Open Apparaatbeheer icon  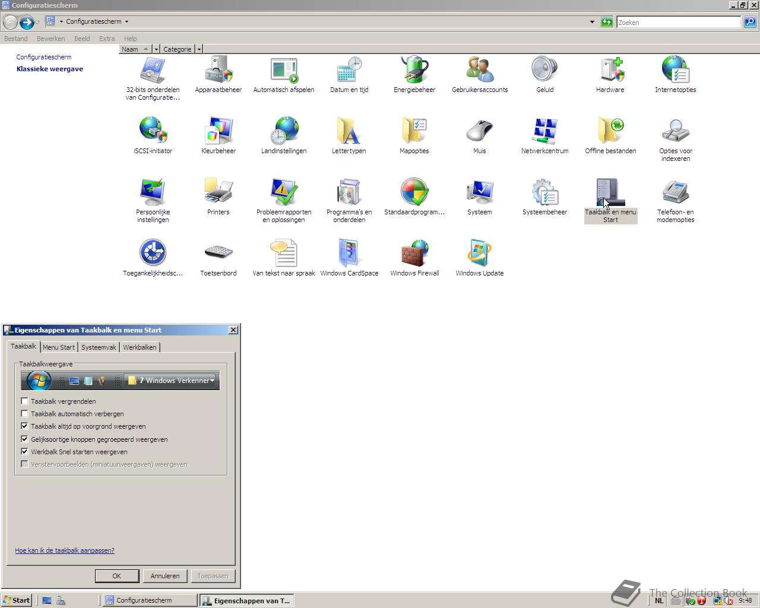tap(218, 70)
